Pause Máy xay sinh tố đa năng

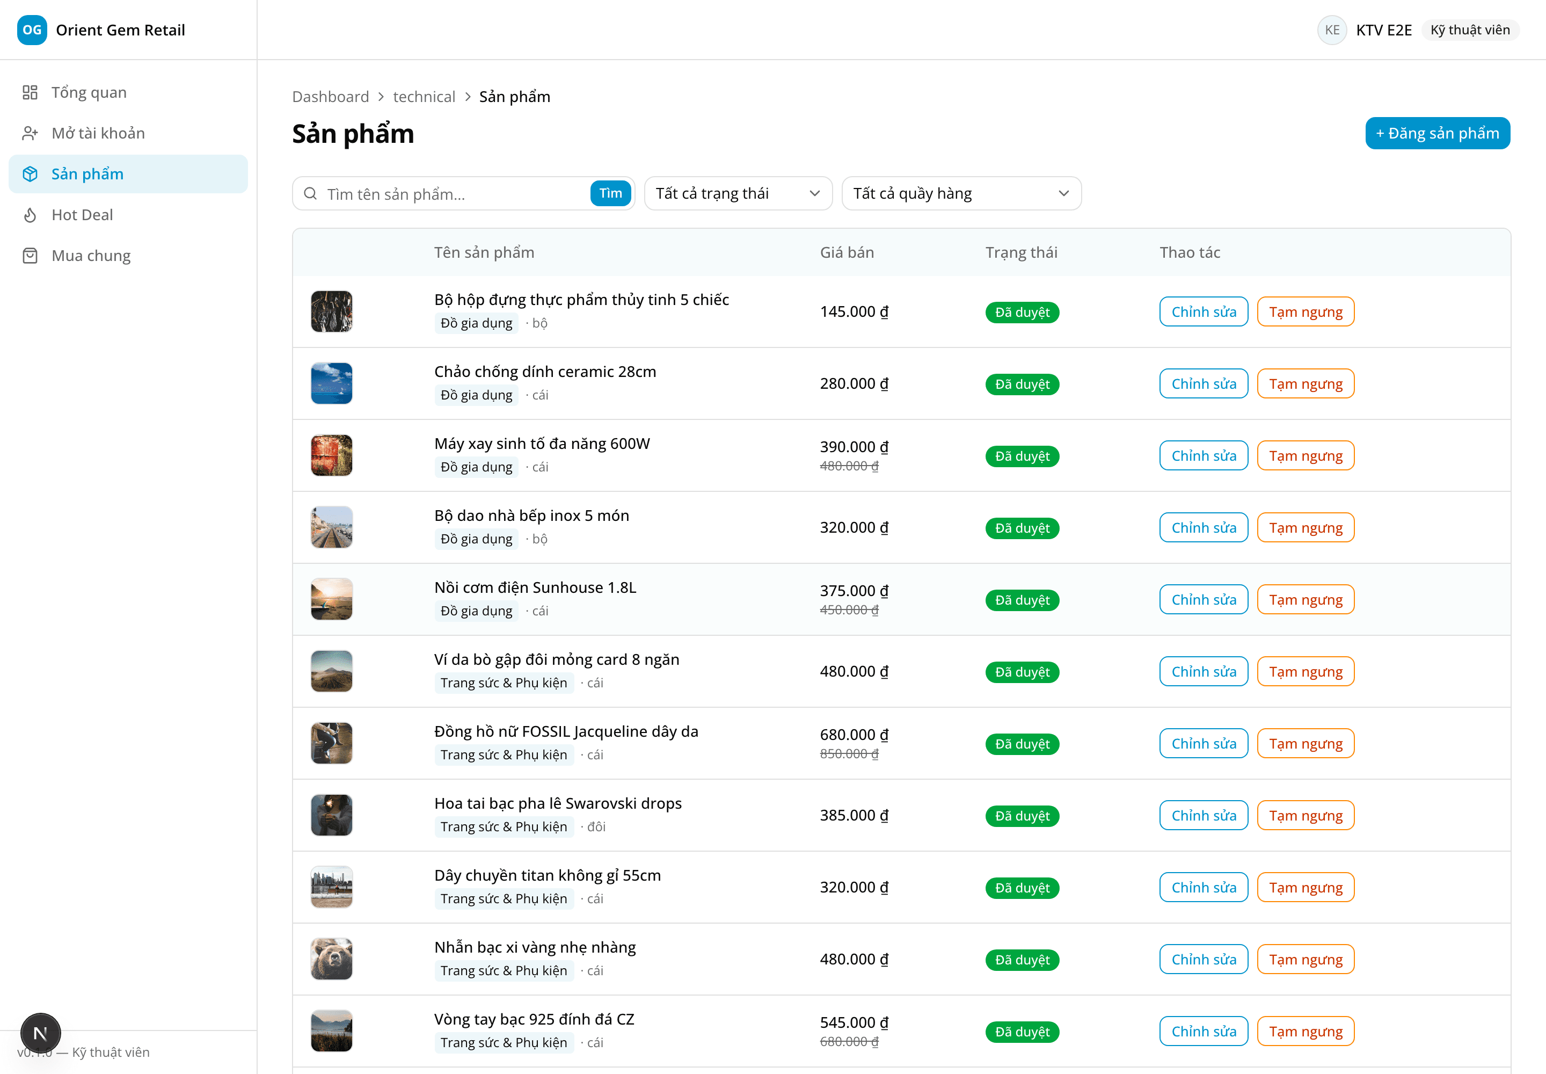[x=1305, y=455]
